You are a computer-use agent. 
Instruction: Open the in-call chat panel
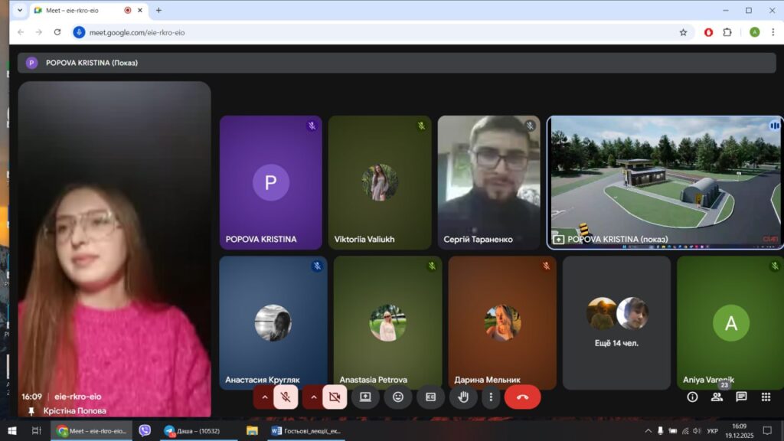[741, 397]
